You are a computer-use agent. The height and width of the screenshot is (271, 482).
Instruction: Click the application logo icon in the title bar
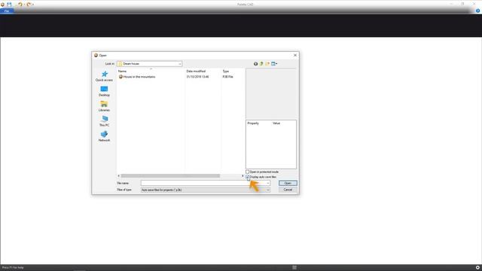(x=2, y=5)
